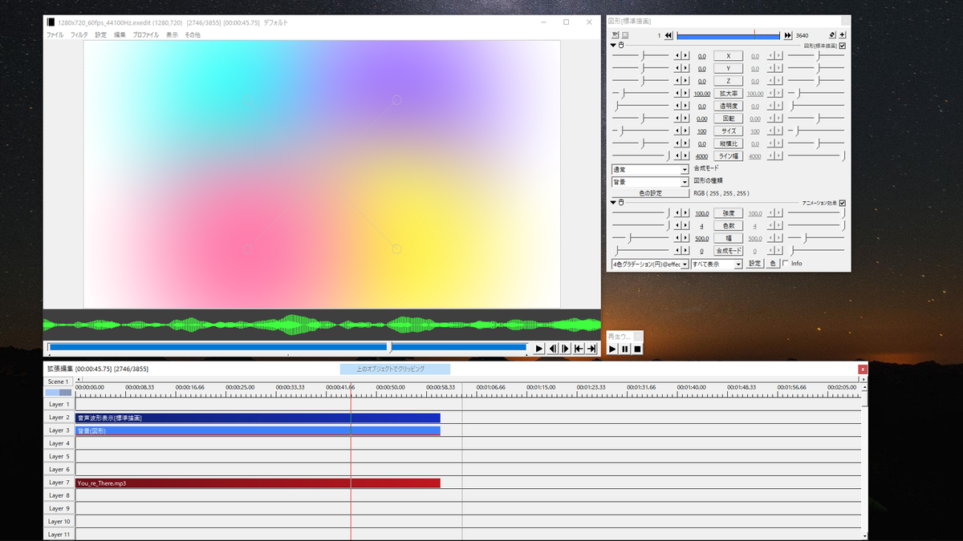Click the camera control icon at panel top-left
This screenshot has height=541, width=963.
(x=615, y=35)
